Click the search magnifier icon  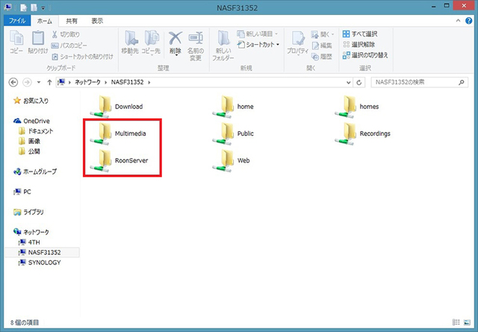point(462,82)
